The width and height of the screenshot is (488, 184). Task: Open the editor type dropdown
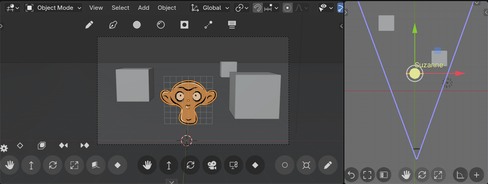click(x=12, y=7)
